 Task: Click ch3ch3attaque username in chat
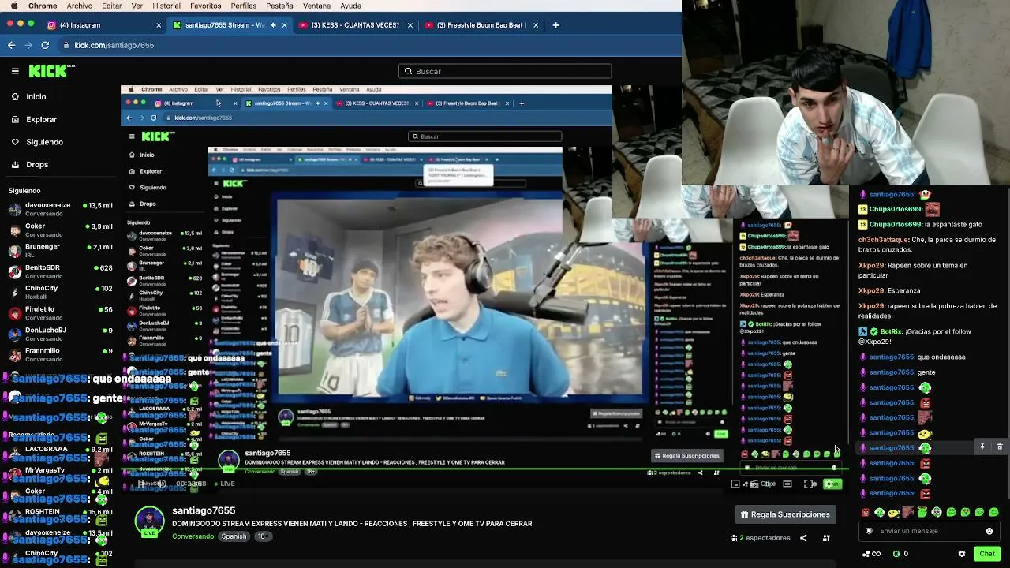884,240
